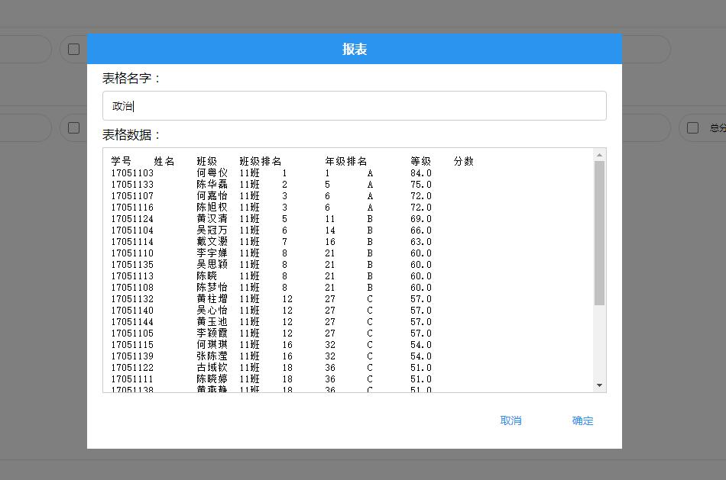Click the 年级排名 column header text
Viewport: 726px width, 480px height.
pyautogui.click(x=345, y=162)
